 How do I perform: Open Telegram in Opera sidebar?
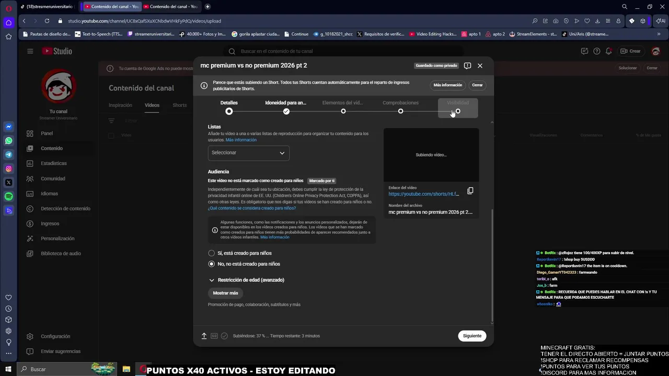click(9, 155)
